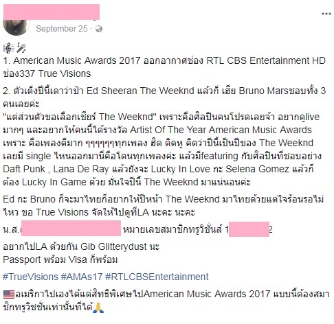Click the globe public privacy icon
Viewport: 334px width, 324px height.
point(99,29)
